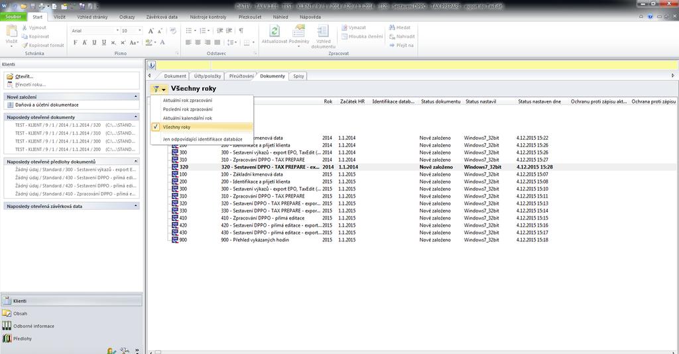Collapse Naposledy otevřené dokumenty section
This screenshot has width=679, height=354.
point(135,117)
